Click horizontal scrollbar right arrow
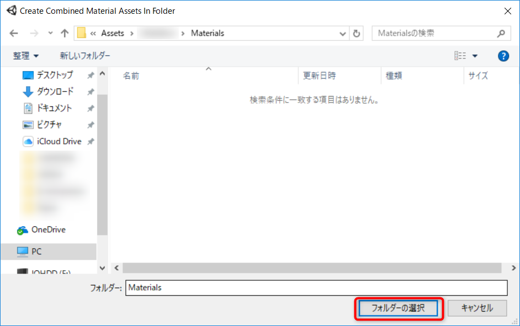This screenshot has width=520, height=326. tap(513, 268)
